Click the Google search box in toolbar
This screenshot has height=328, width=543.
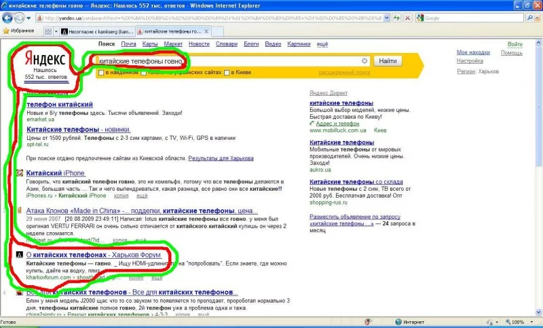pyautogui.click(x=470, y=18)
